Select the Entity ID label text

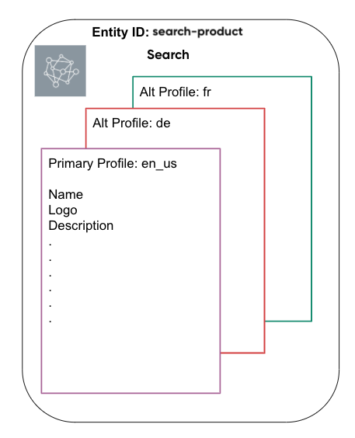click(120, 32)
